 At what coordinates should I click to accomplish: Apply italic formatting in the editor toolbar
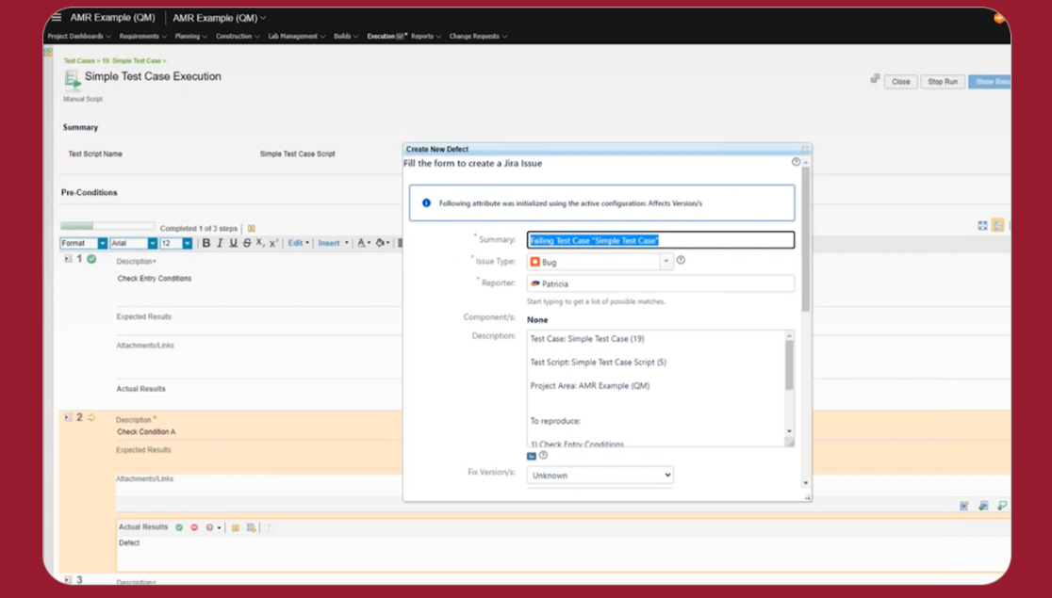[x=220, y=243]
